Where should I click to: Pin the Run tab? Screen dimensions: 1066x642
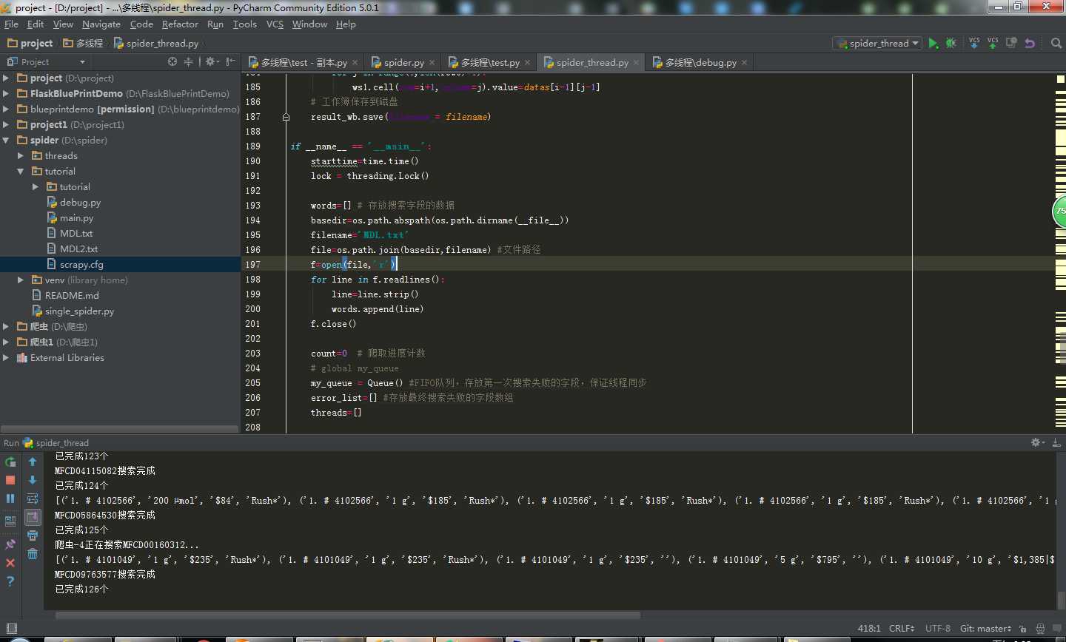click(10, 544)
